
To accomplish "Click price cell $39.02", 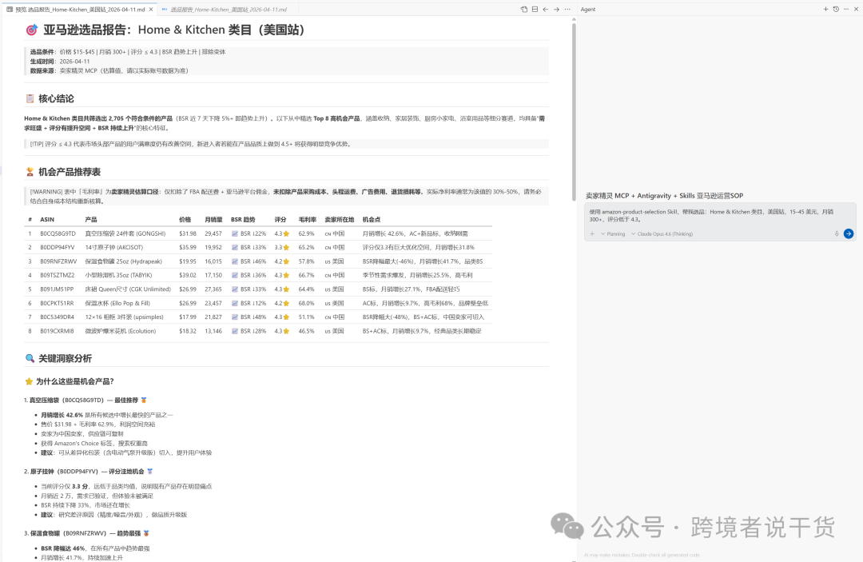I will click(x=188, y=275).
